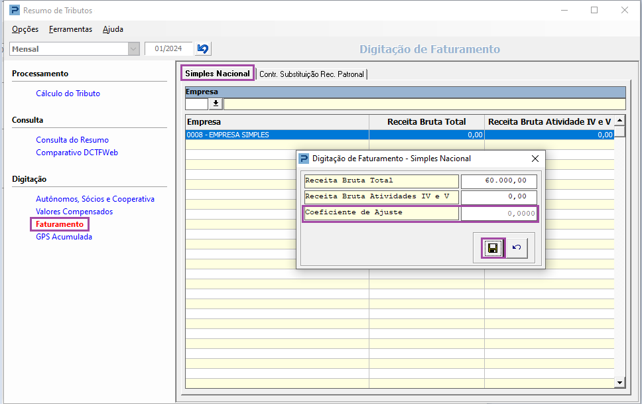Click the Receita Bruta Atividade IV e V column header
The height and width of the screenshot is (404, 642).
click(x=549, y=121)
